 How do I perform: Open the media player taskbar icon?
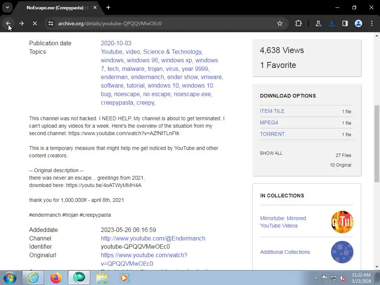125,278
